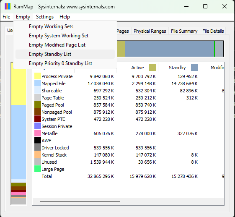This screenshot has width=235, height=217.
Task: Click the blue Standby segment in memory bar
Action: (170, 49)
